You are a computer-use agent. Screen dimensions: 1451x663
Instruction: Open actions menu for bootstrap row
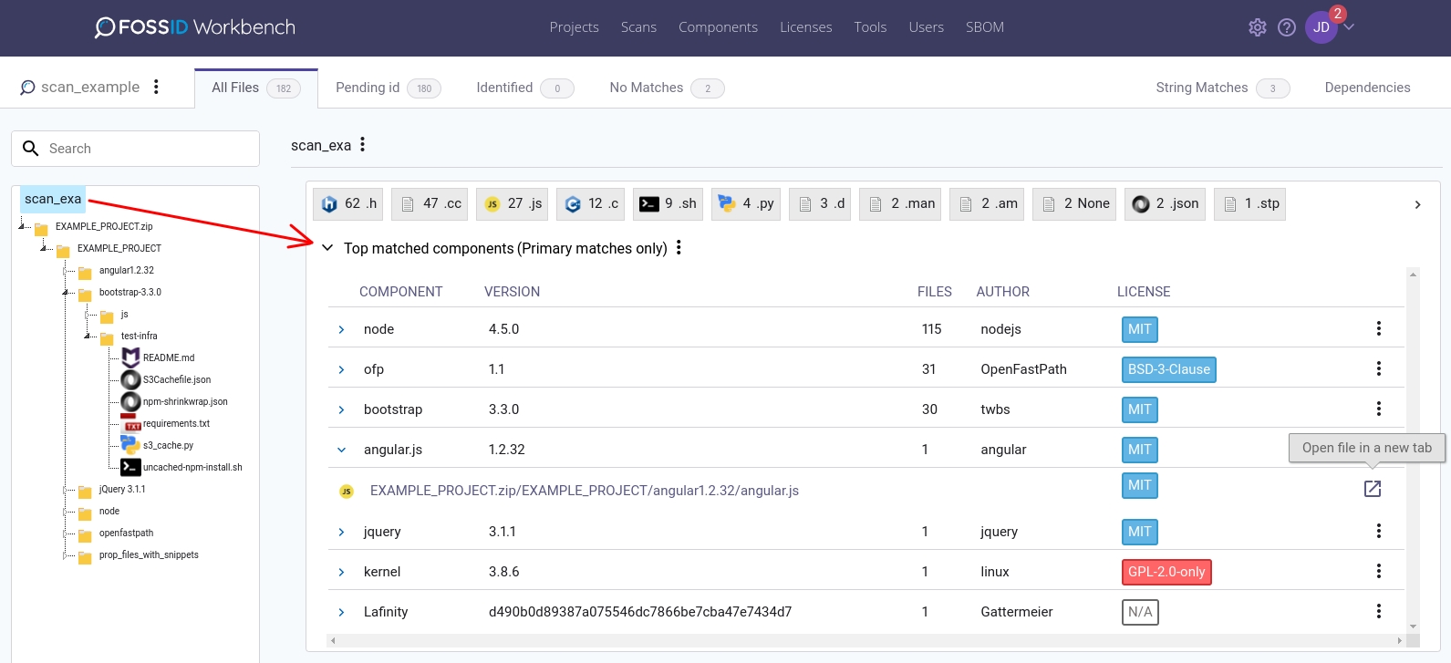pos(1378,409)
